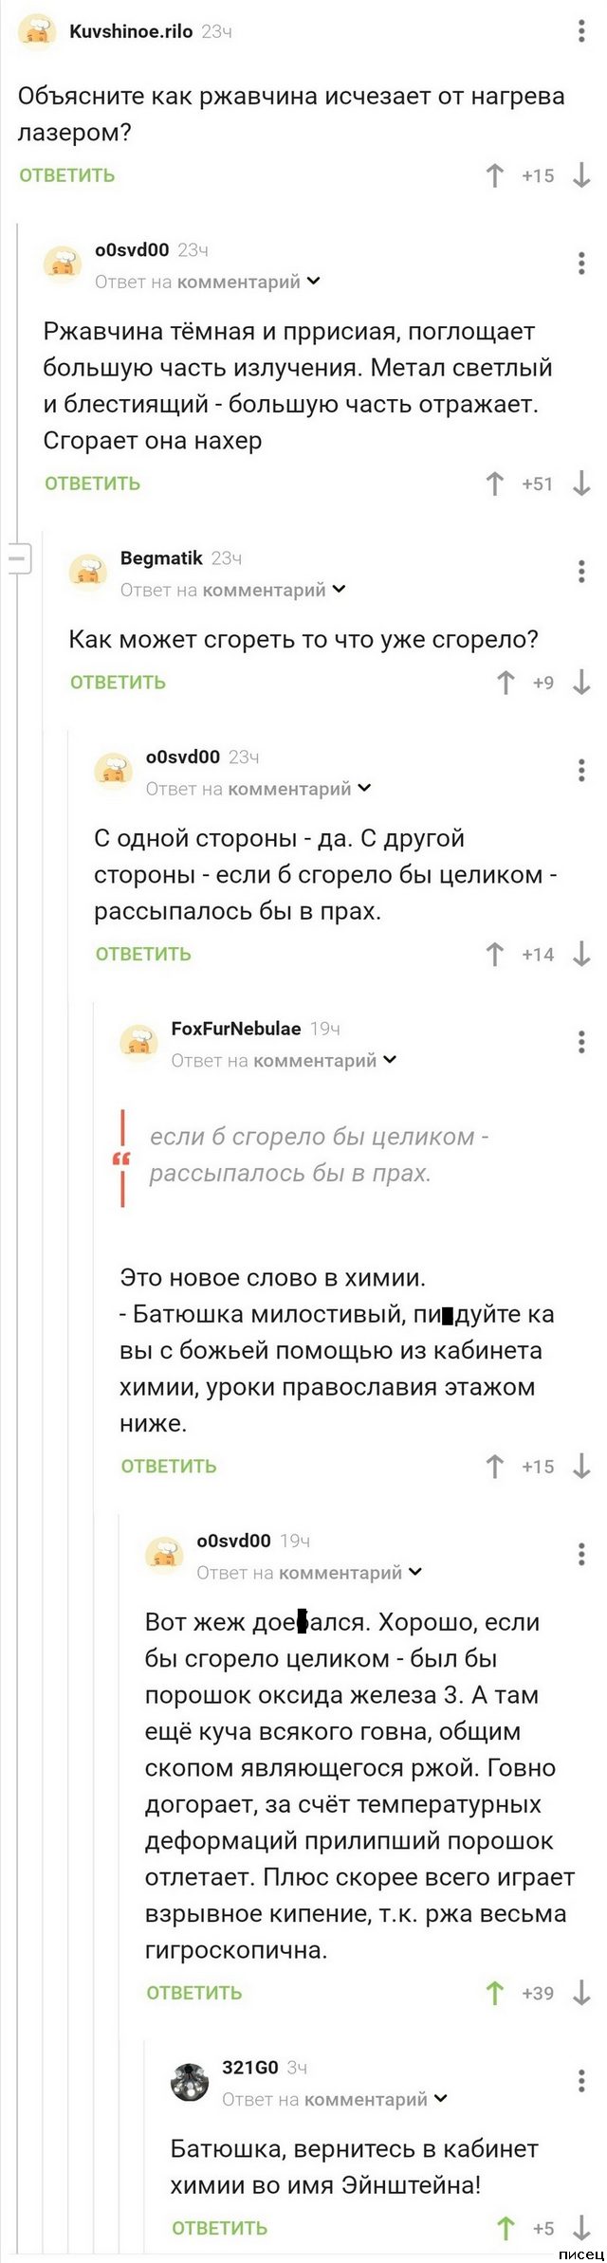Expand parent comment dropdown under 321G0
The image size is (607, 2263).
(441, 2099)
